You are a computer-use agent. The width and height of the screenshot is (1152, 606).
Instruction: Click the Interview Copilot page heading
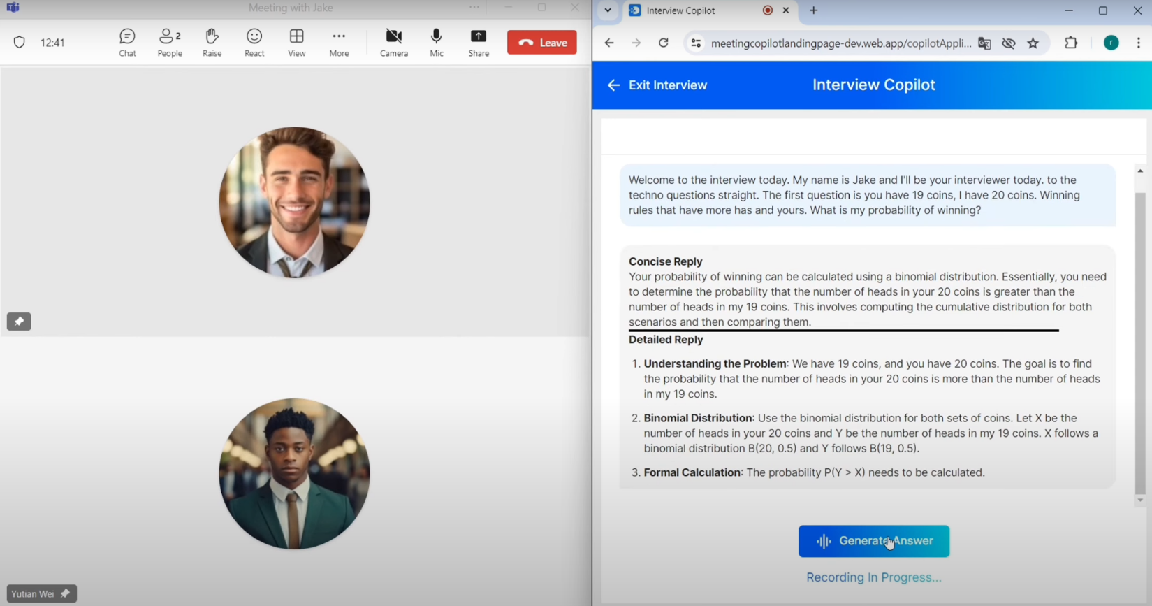873,85
